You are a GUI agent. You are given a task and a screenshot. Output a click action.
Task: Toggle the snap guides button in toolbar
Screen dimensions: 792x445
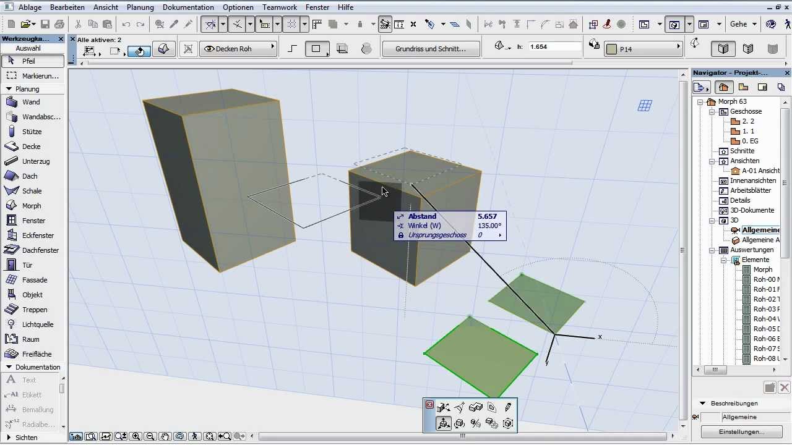pos(210,24)
